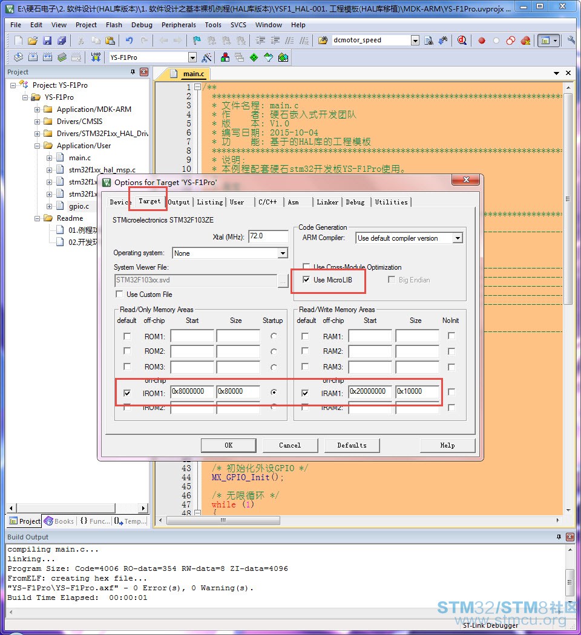Disable all breakpoints icon
Image resolution: width=581 pixels, height=635 pixels.
511,40
